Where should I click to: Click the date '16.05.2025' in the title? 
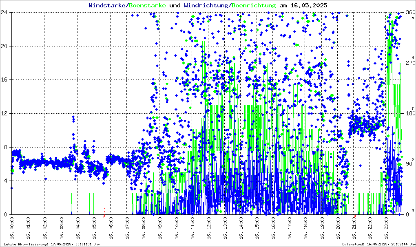(x=309, y=5)
